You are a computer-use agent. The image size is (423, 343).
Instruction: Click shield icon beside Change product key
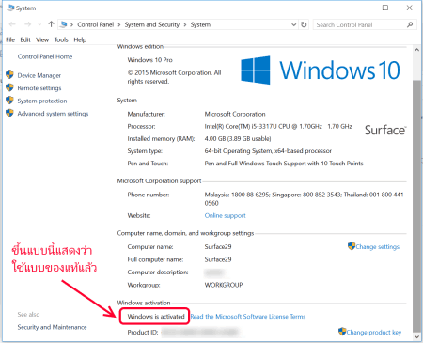click(342, 332)
